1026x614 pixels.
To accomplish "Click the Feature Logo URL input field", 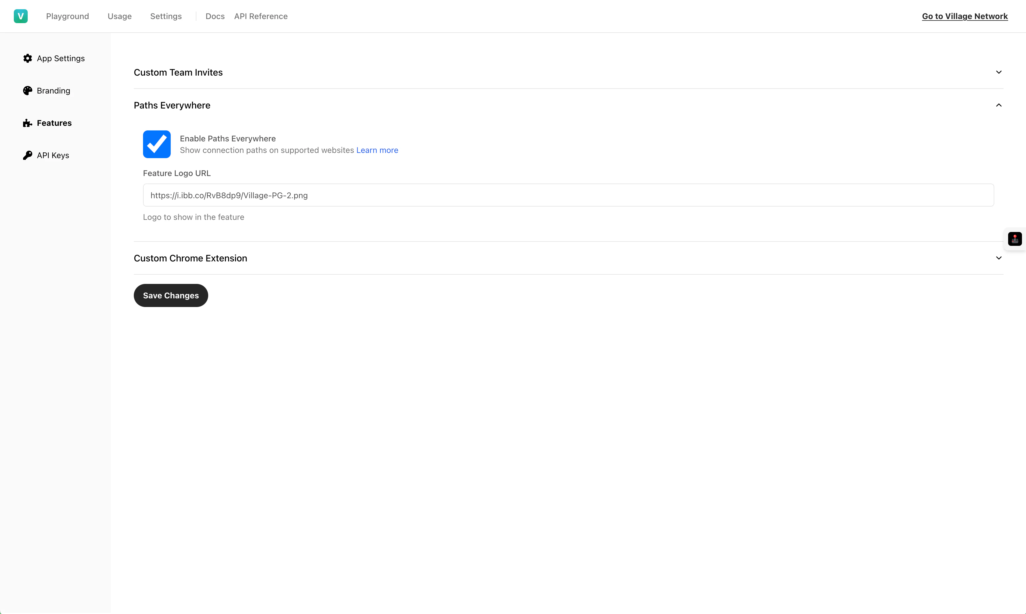I will [x=568, y=195].
